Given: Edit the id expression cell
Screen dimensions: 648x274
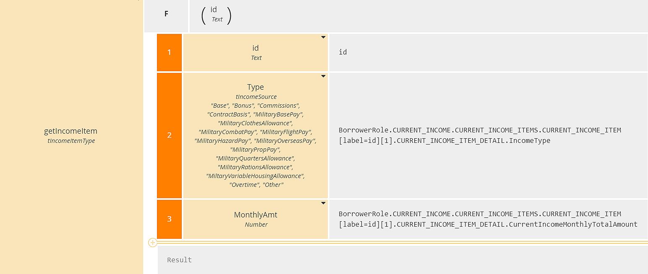Looking at the screenshot, I should coord(489,52).
